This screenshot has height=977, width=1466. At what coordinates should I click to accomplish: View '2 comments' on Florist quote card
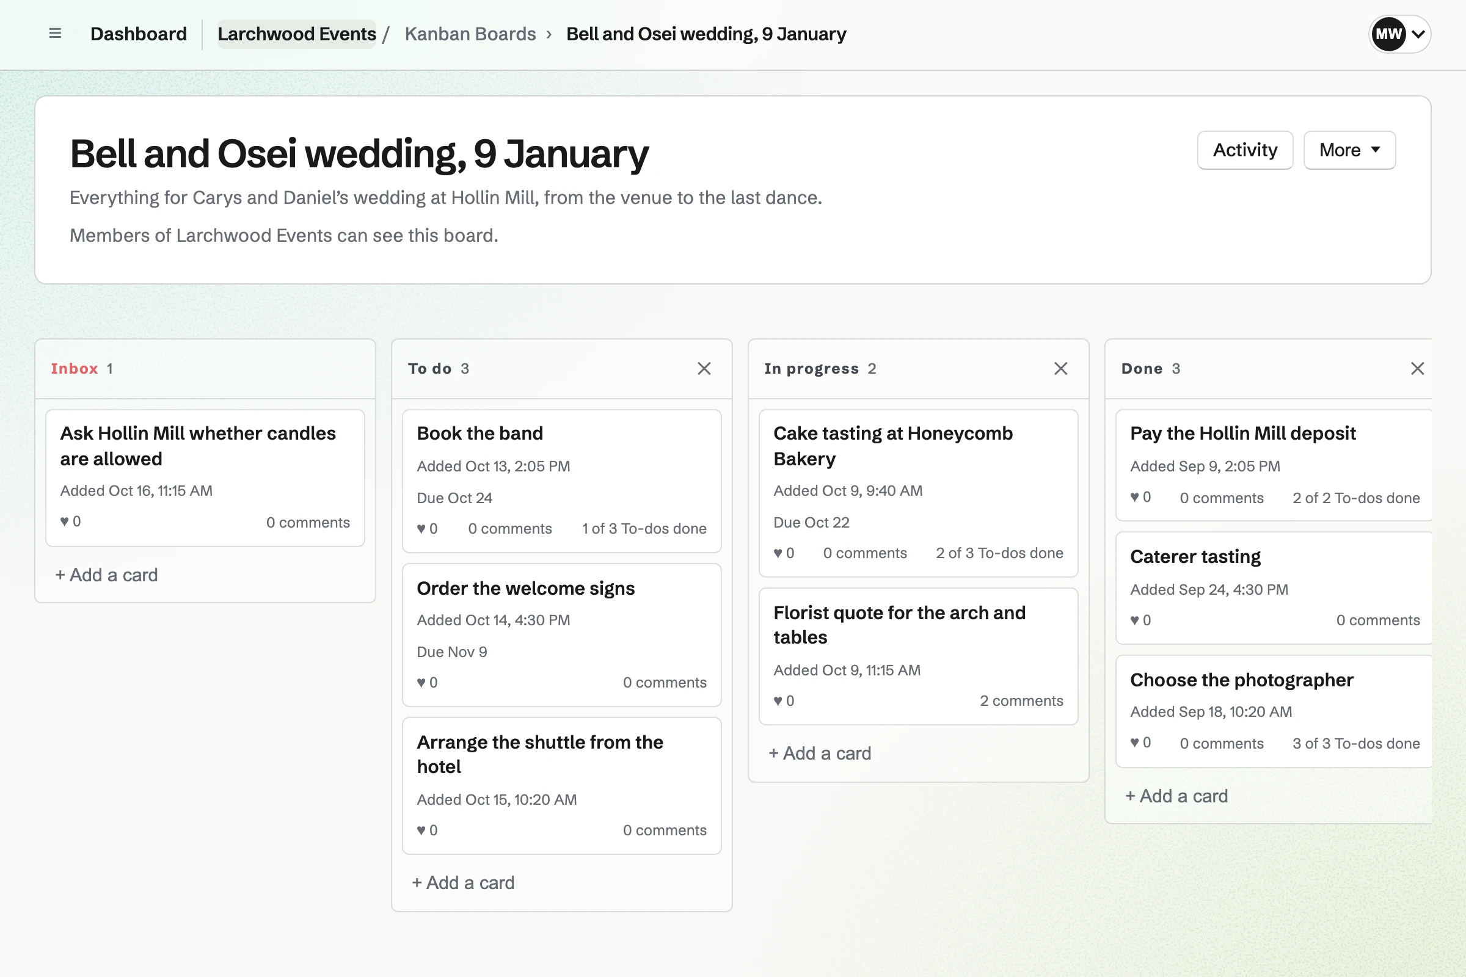click(1021, 700)
